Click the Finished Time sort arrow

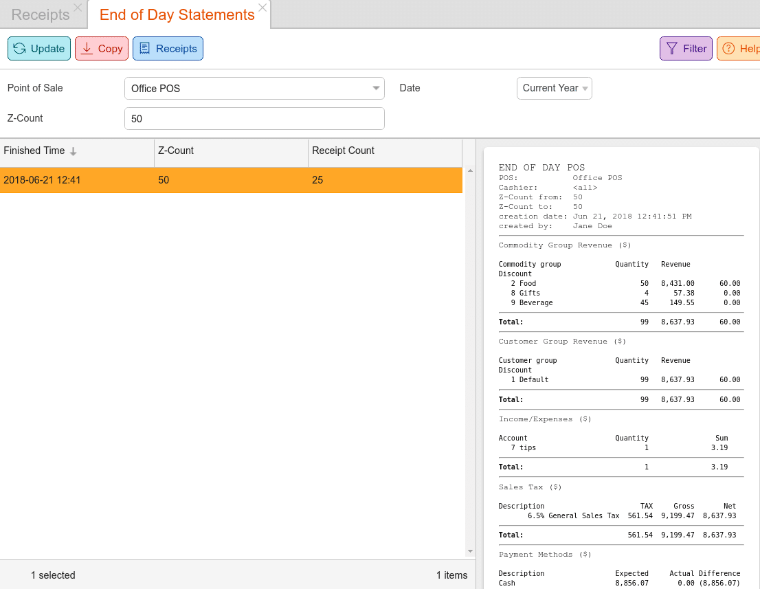(x=74, y=151)
